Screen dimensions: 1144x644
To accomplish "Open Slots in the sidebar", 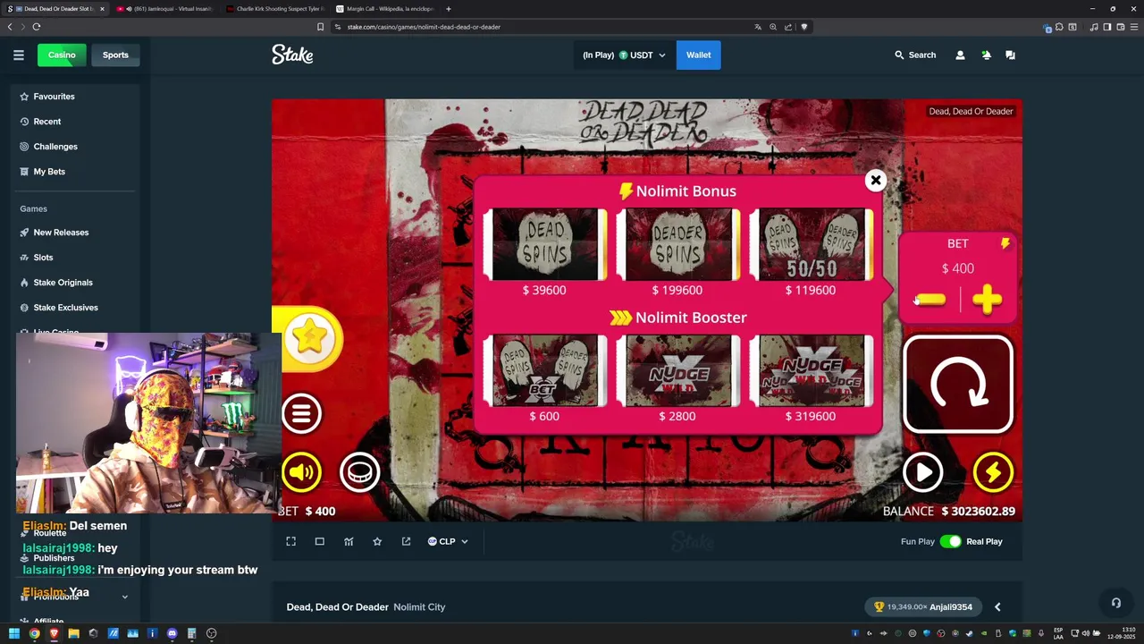I will coord(75,258).
